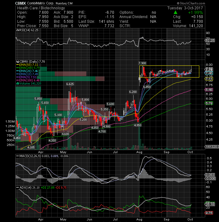
Task: Click the Ask value 7.900 in the header
Action: click(68, 12)
